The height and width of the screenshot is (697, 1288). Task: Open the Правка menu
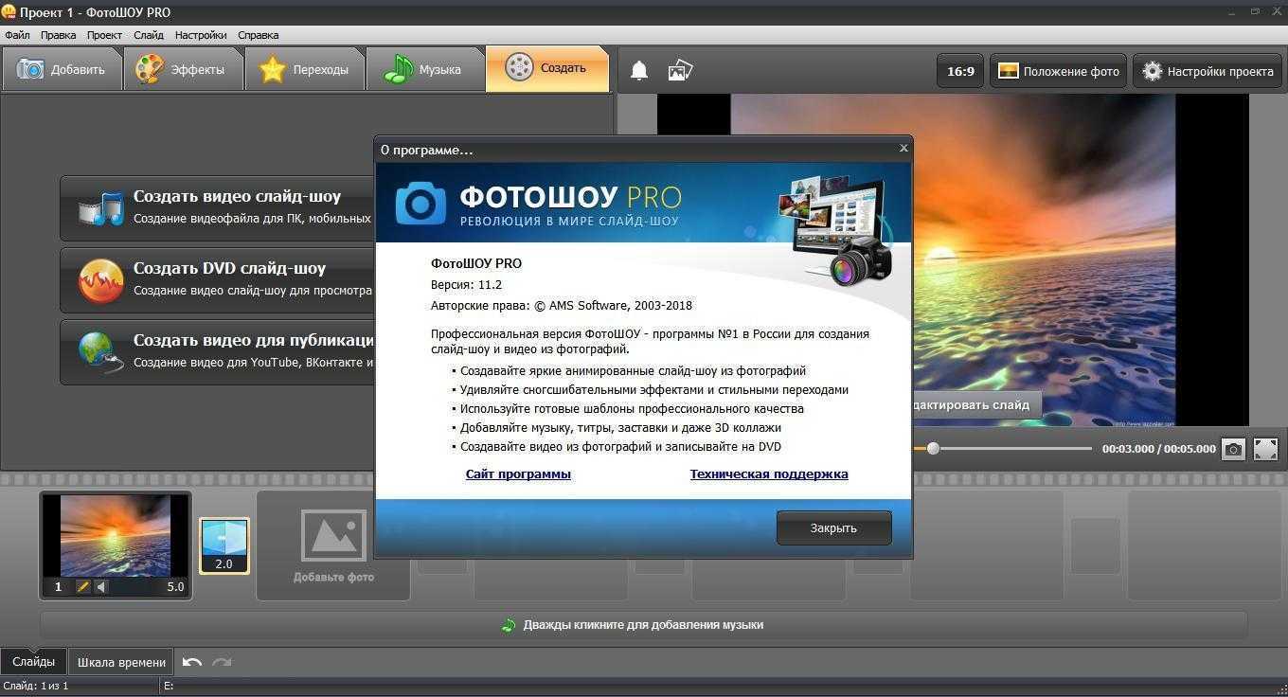(59, 35)
